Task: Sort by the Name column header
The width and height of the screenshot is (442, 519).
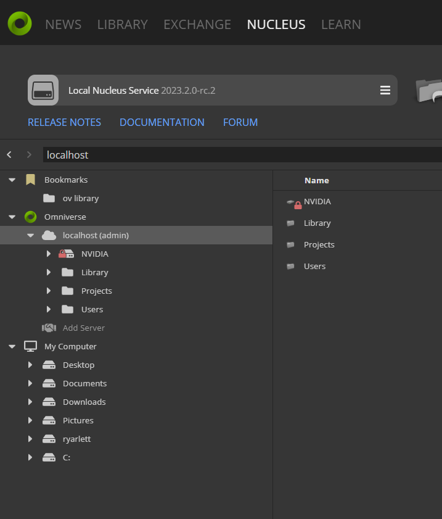Action: click(x=317, y=180)
